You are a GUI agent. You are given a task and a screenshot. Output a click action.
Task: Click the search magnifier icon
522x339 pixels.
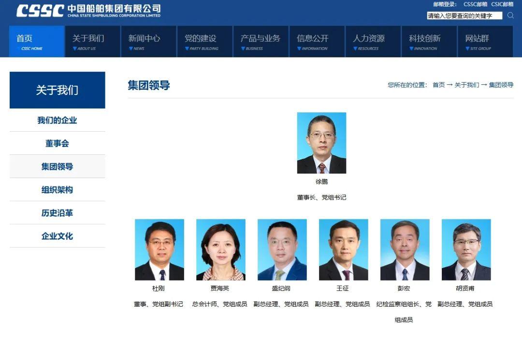510,15
